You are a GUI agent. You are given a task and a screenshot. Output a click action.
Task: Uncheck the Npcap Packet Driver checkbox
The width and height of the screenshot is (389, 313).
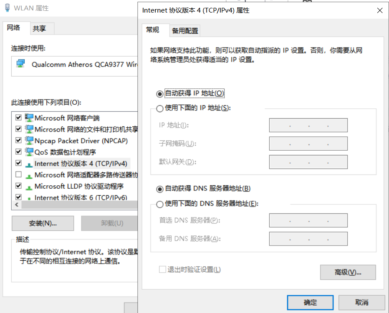(x=18, y=140)
